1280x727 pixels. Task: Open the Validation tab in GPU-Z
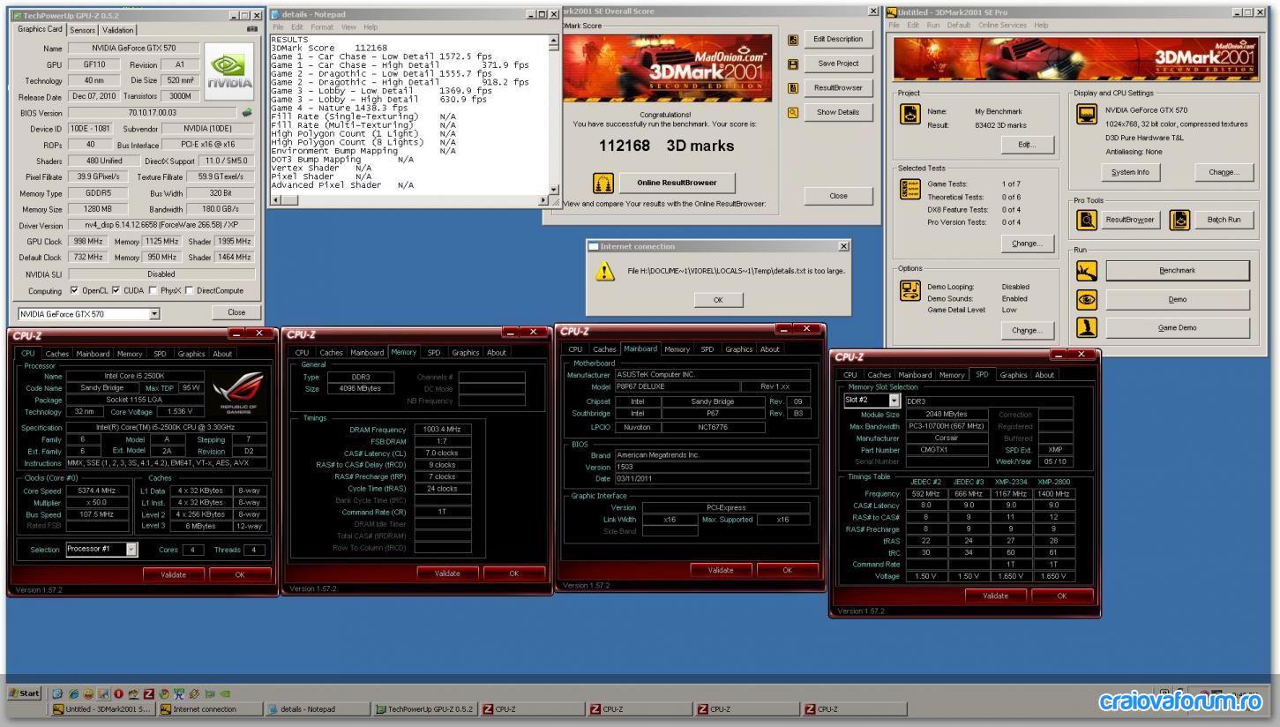point(118,29)
